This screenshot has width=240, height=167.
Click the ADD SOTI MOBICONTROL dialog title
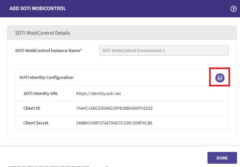tap(37, 9)
